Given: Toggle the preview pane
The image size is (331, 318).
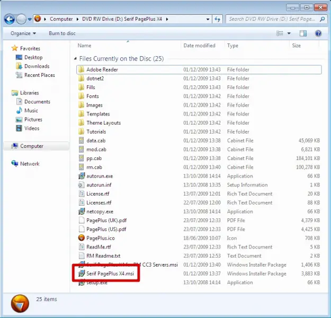Looking at the screenshot, I should [303, 33].
